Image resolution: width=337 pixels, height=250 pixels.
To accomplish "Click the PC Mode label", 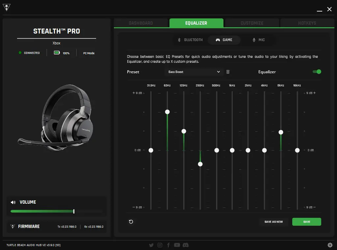I will (x=89, y=53).
